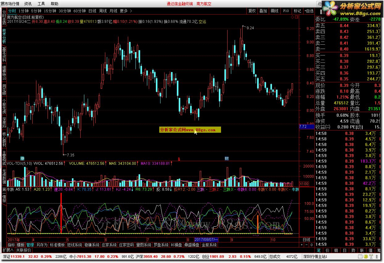The height and width of the screenshot is (263, 384).
Task: Open the 更多 period dropdown
Action: pyautogui.click(x=126, y=11)
